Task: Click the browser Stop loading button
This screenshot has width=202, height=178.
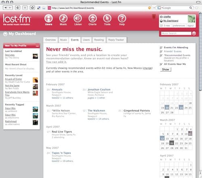Action: click(x=25, y=8)
